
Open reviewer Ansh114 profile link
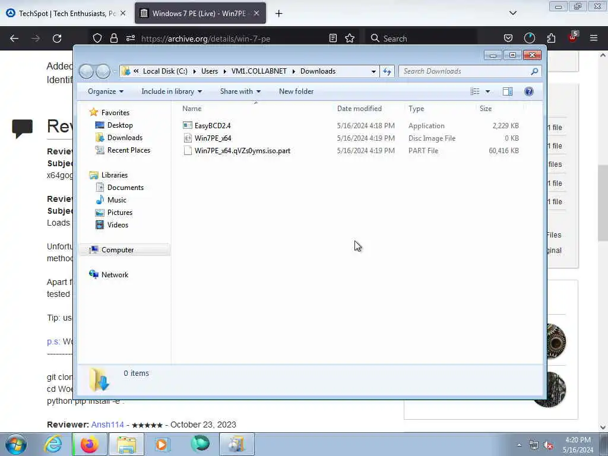107,425
